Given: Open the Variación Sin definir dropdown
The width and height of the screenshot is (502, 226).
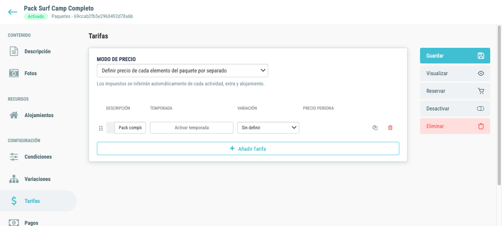Looking at the screenshot, I should pos(268,128).
